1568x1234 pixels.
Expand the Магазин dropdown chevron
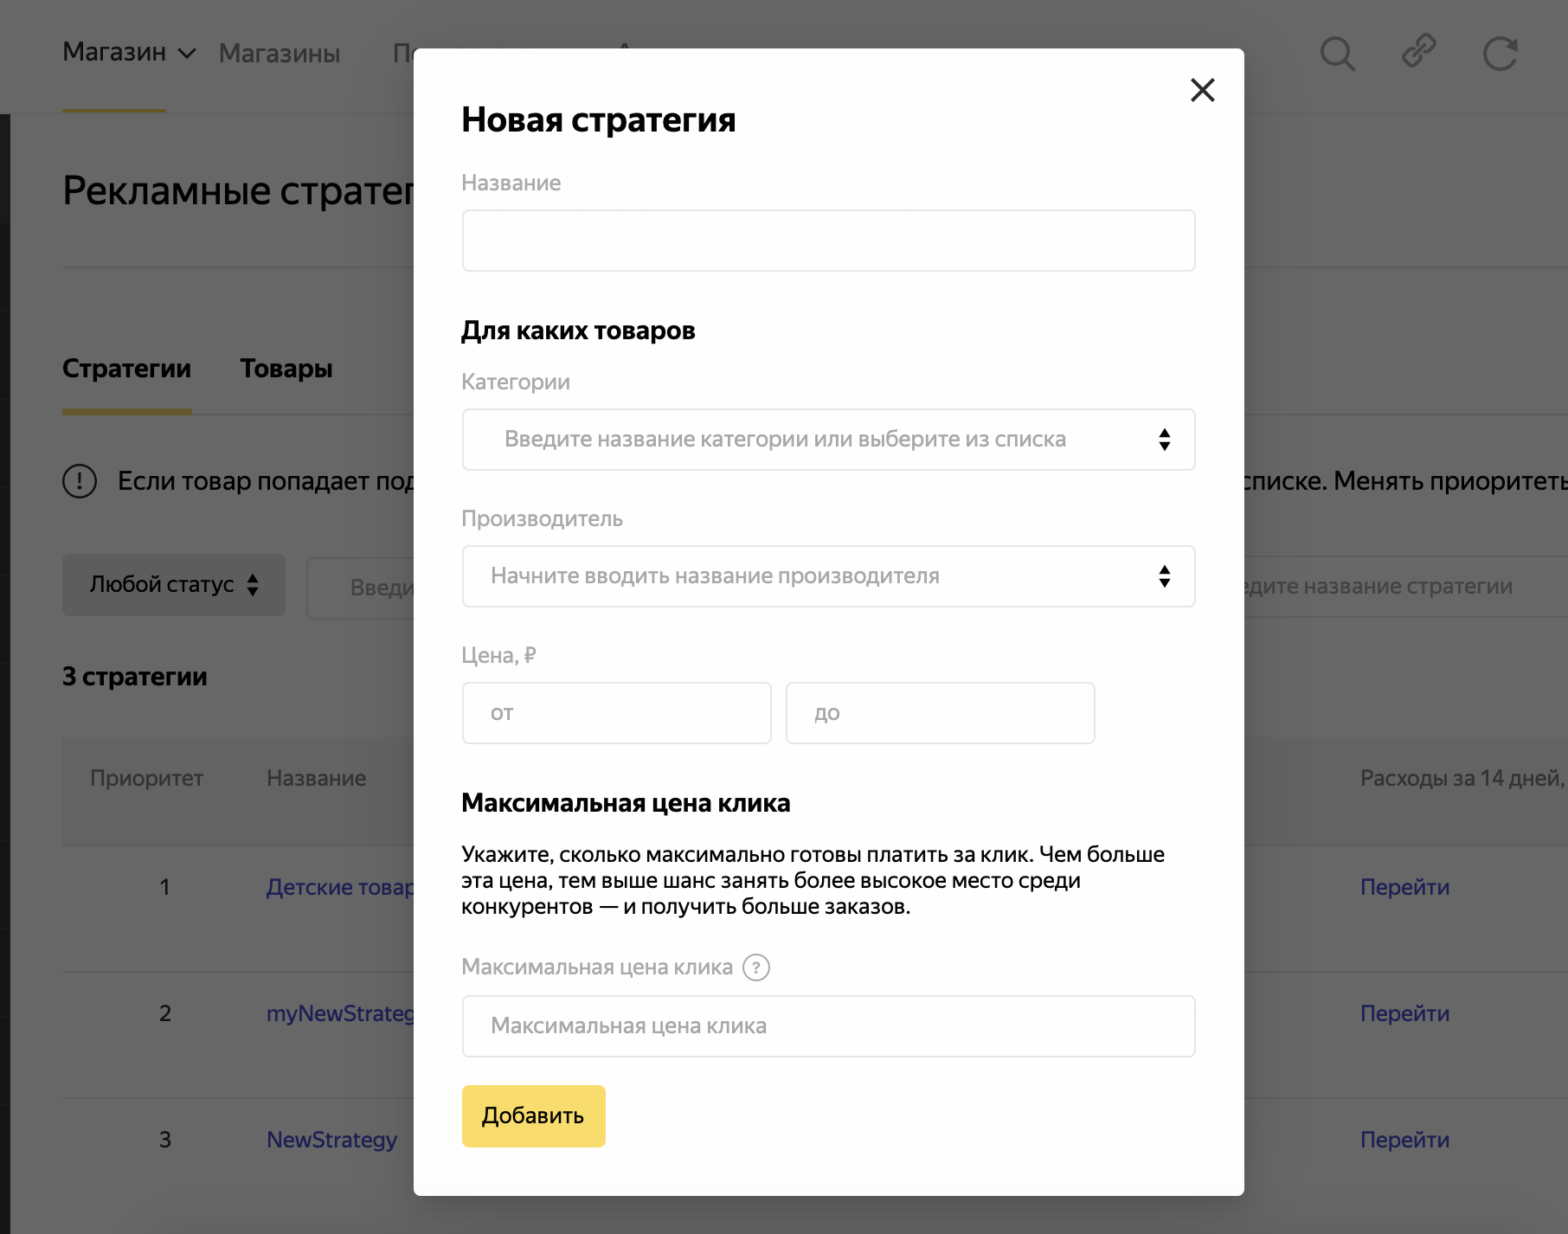(x=187, y=54)
